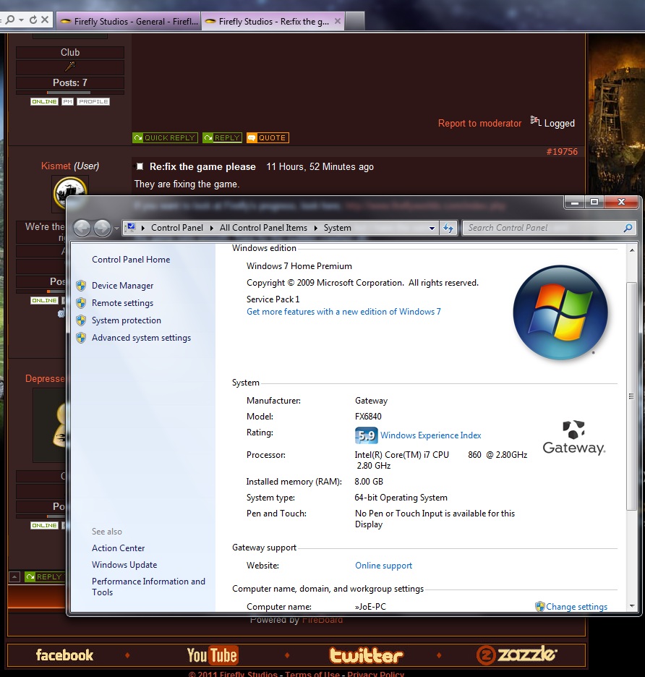645x677 pixels.
Task: Click the small up arrow beside bottom REPLY
Action: (14, 577)
